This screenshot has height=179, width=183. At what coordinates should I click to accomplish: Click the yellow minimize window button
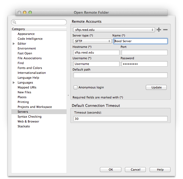coord(25,12)
